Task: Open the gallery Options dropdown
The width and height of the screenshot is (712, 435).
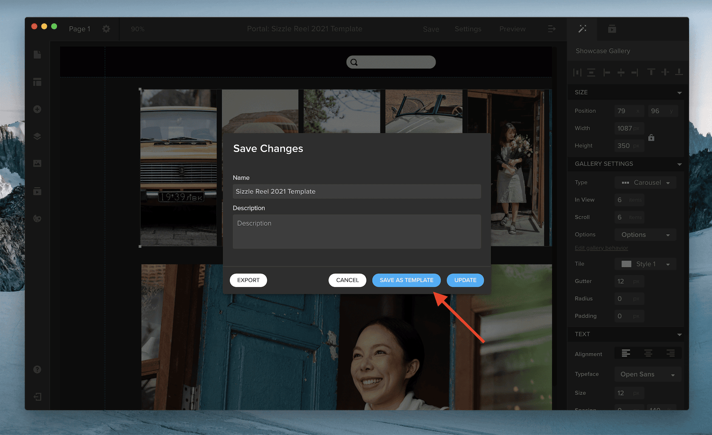Action: [645, 235]
